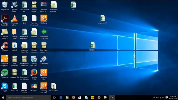The width and height of the screenshot is (178, 100).
Task: Select the Email Folder icon
Action: (54, 87)
